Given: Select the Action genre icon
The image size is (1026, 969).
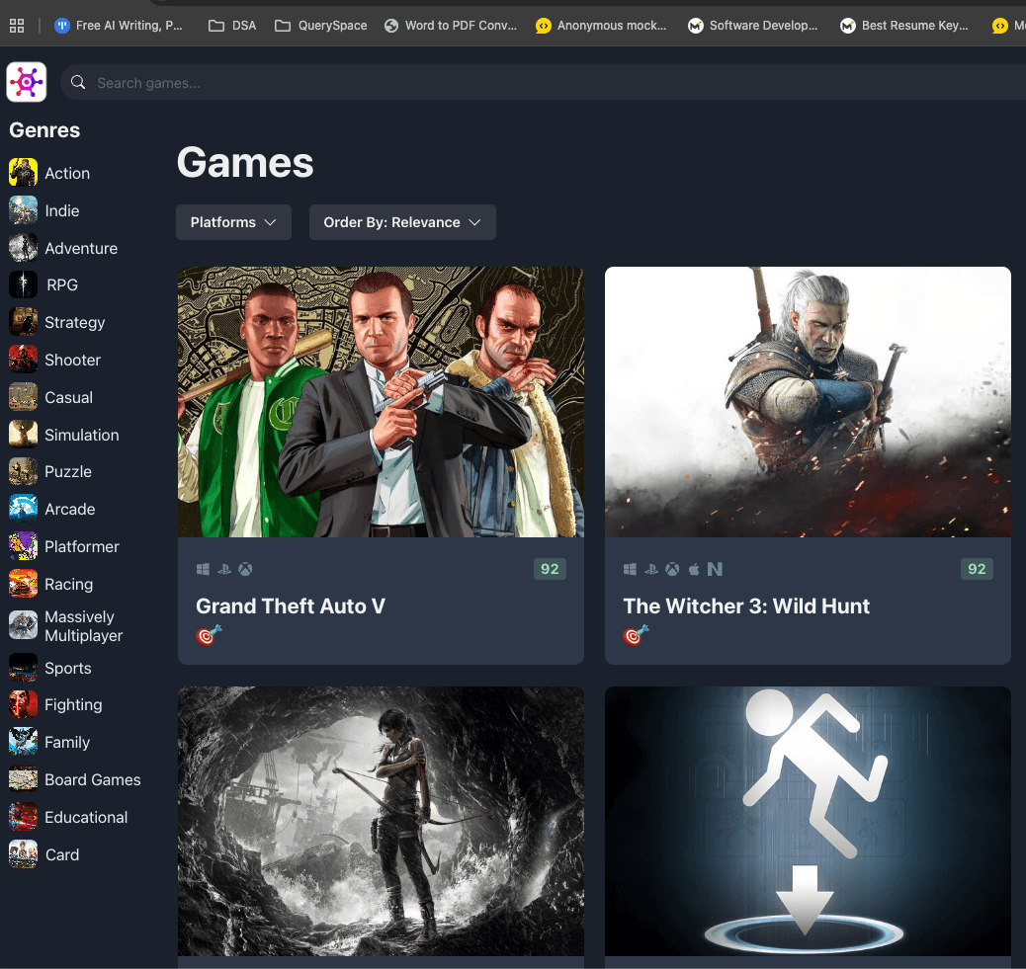Looking at the screenshot, I should (23, 173).
